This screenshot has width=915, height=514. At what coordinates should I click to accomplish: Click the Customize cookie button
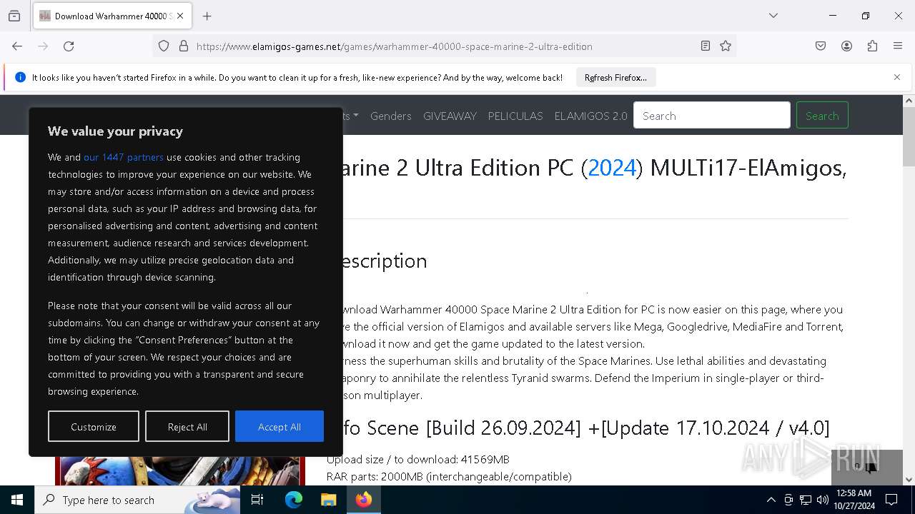[x=94, y=426]
